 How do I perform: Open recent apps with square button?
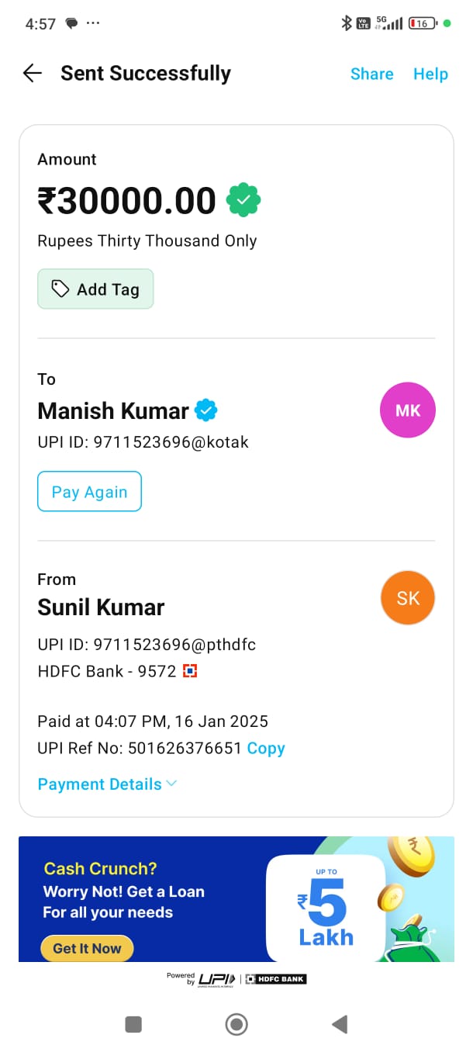coord(133,1025)
